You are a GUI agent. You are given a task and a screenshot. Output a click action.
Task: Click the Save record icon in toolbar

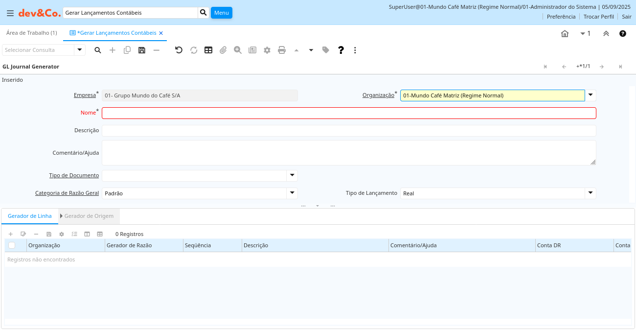click(142, 50)
